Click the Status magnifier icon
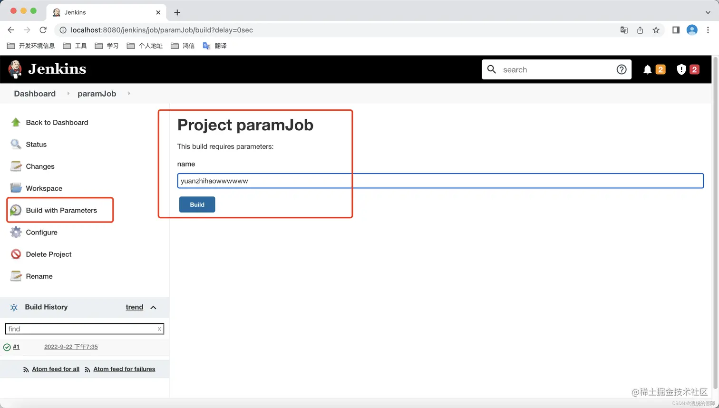Image resolution: width=719 pixels, height=408 pixels. point(16,144)
